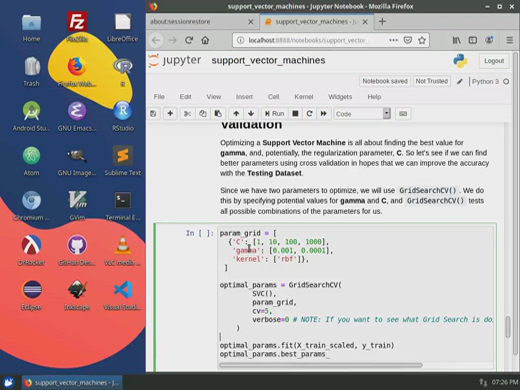The width and height of the screenshot is (520, 390).
Task: Open the Help menu in Jupyter
Action: coord(374,97)
